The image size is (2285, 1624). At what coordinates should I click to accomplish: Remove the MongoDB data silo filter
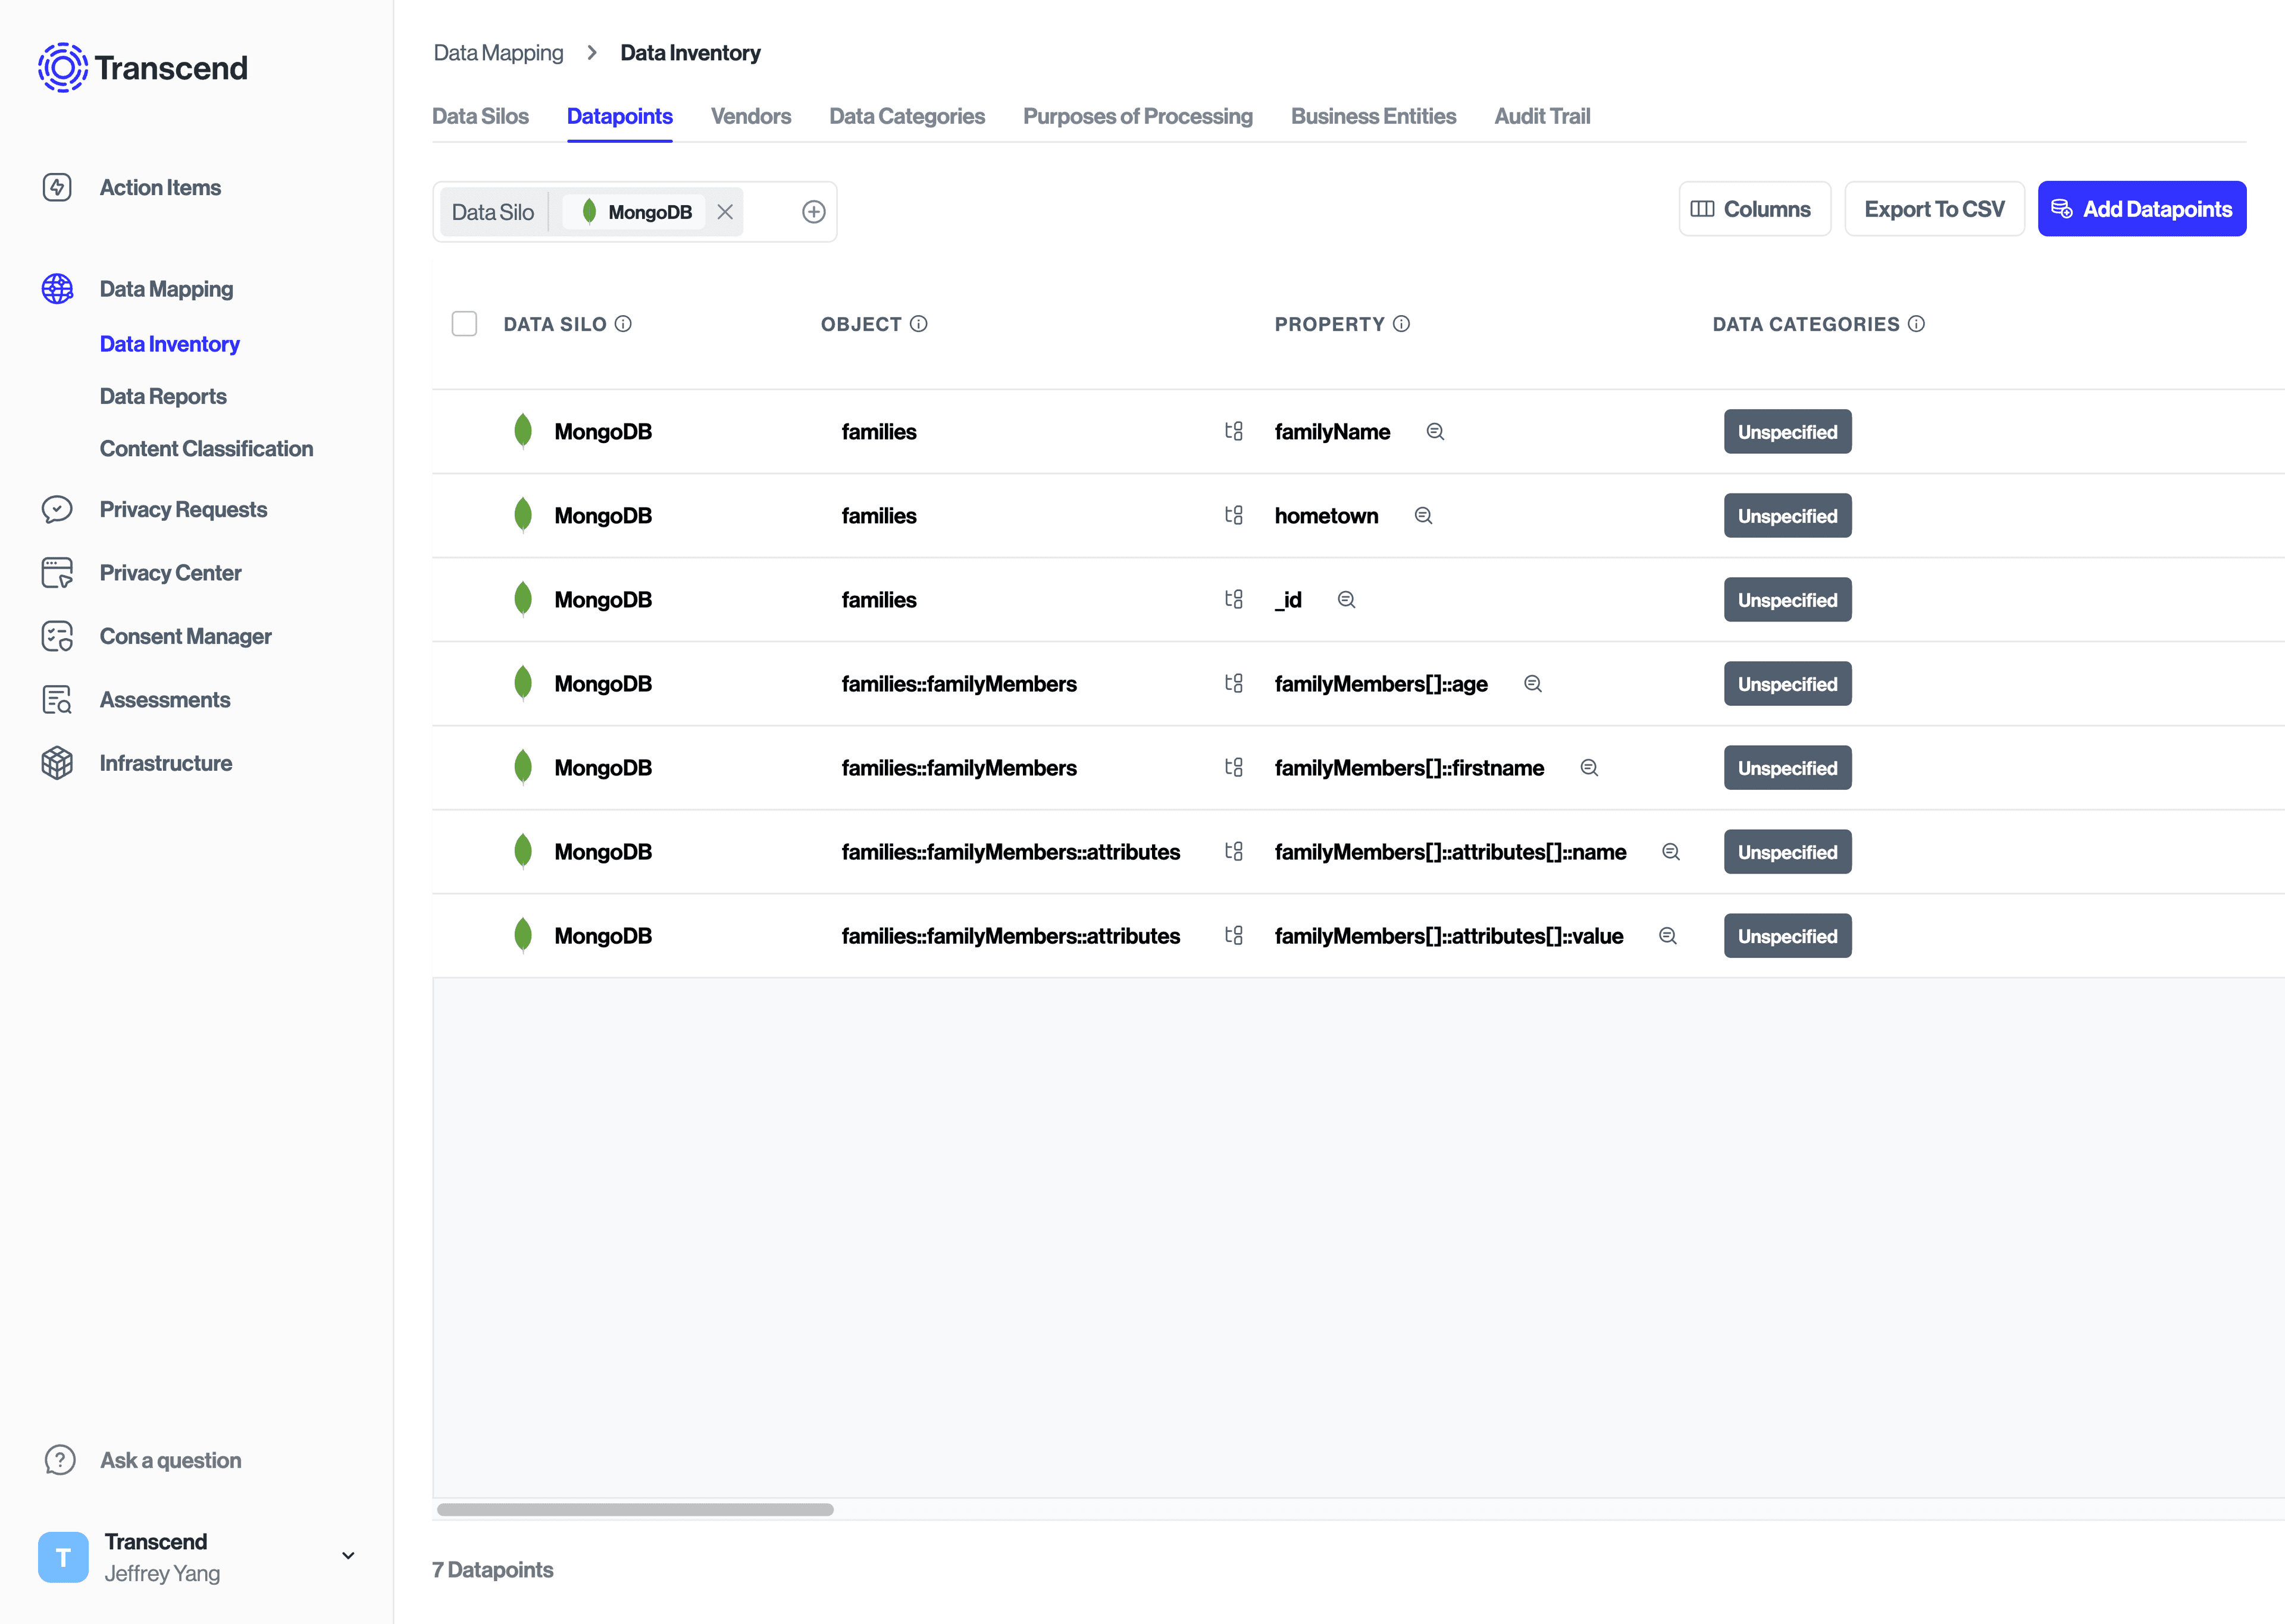[725, 212]
